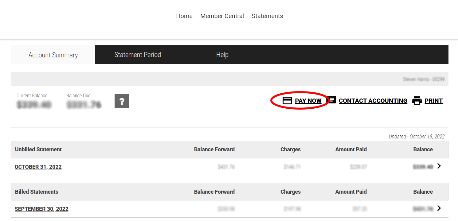Click the printer icon
The width and height of the screenshot is (458, 221).
417,101
